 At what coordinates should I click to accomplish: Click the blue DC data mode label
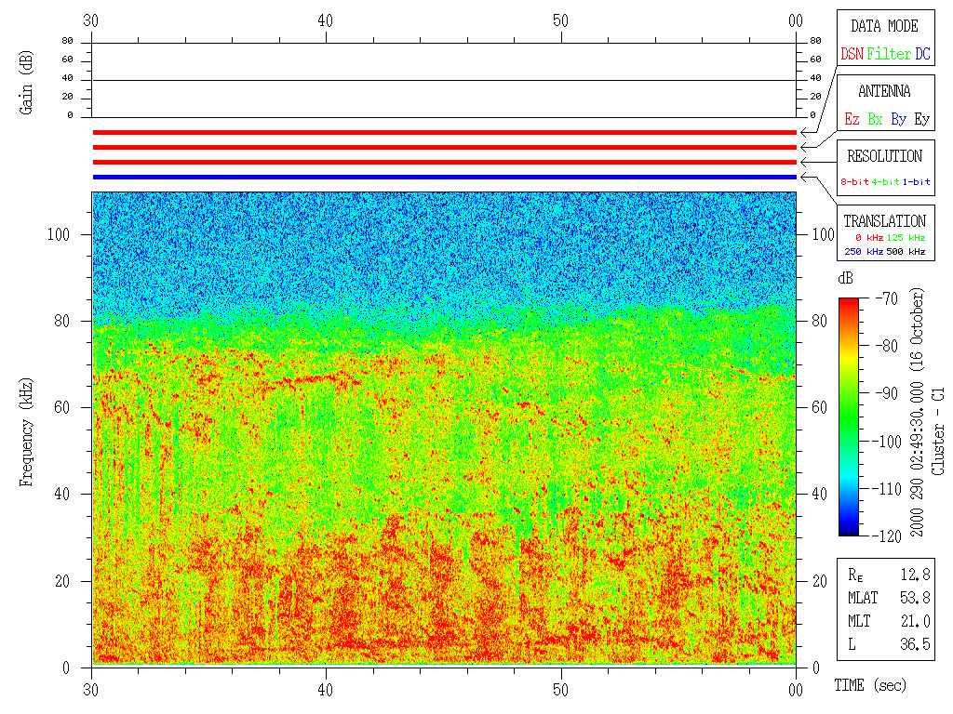coord(922,55)
